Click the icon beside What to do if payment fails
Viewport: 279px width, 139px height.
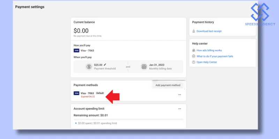coord(194,56)
